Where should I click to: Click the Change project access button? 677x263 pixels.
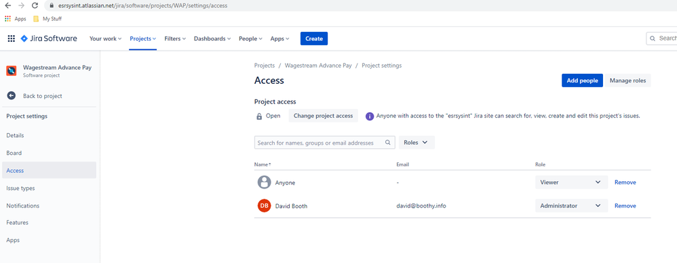(x=324, y=116)
